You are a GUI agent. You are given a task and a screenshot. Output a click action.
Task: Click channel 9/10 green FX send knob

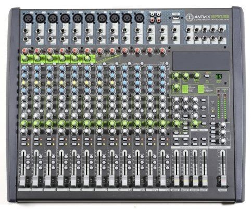(124, 123)
